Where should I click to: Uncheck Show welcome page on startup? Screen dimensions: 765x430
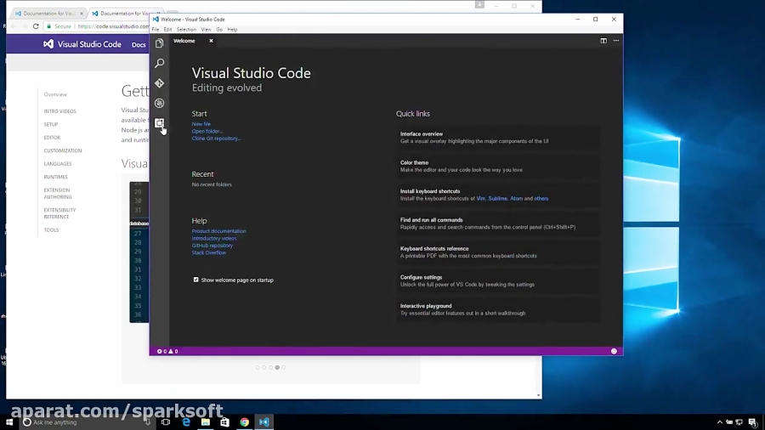click(x=196, y=280)
